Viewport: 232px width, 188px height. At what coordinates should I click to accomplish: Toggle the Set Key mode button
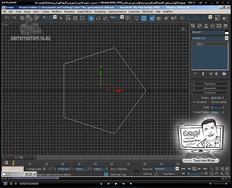(148, 174)
